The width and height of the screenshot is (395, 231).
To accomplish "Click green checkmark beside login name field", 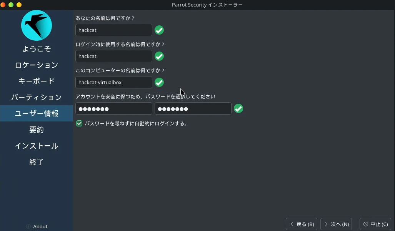I will [x=159, y=56].
